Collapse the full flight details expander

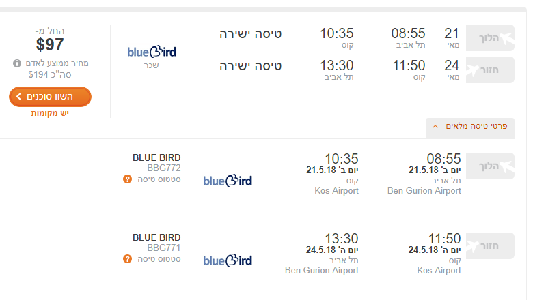coord(469,127)
